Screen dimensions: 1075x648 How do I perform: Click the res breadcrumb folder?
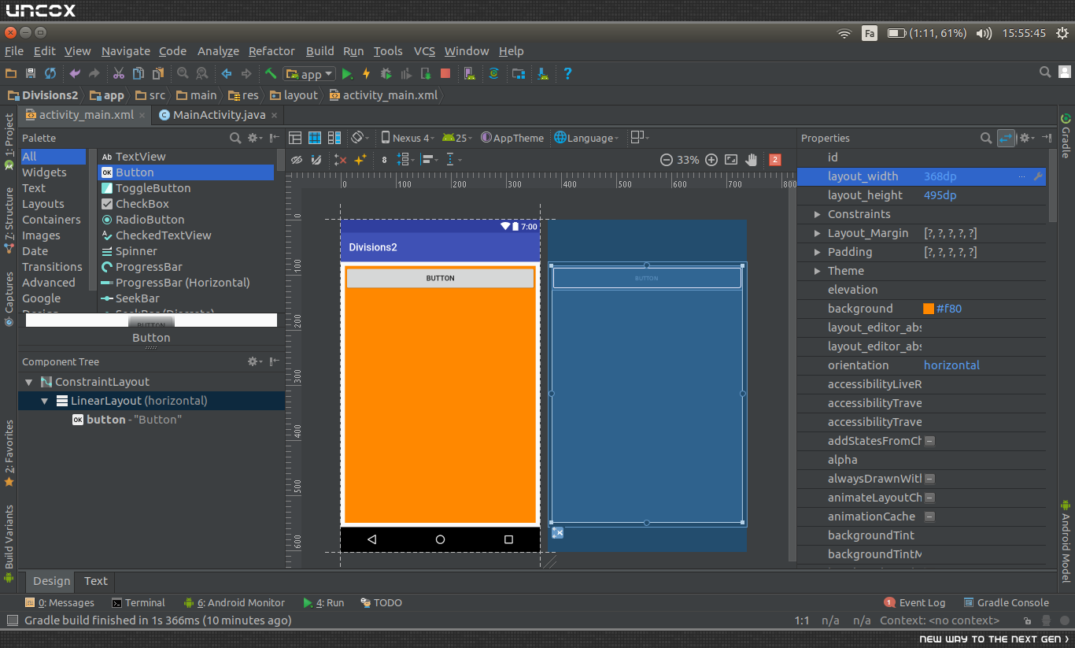click(244, 95)
